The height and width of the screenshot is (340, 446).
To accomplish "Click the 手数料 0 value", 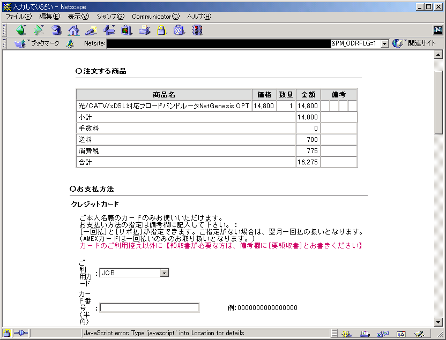I will tap(315, 129).
